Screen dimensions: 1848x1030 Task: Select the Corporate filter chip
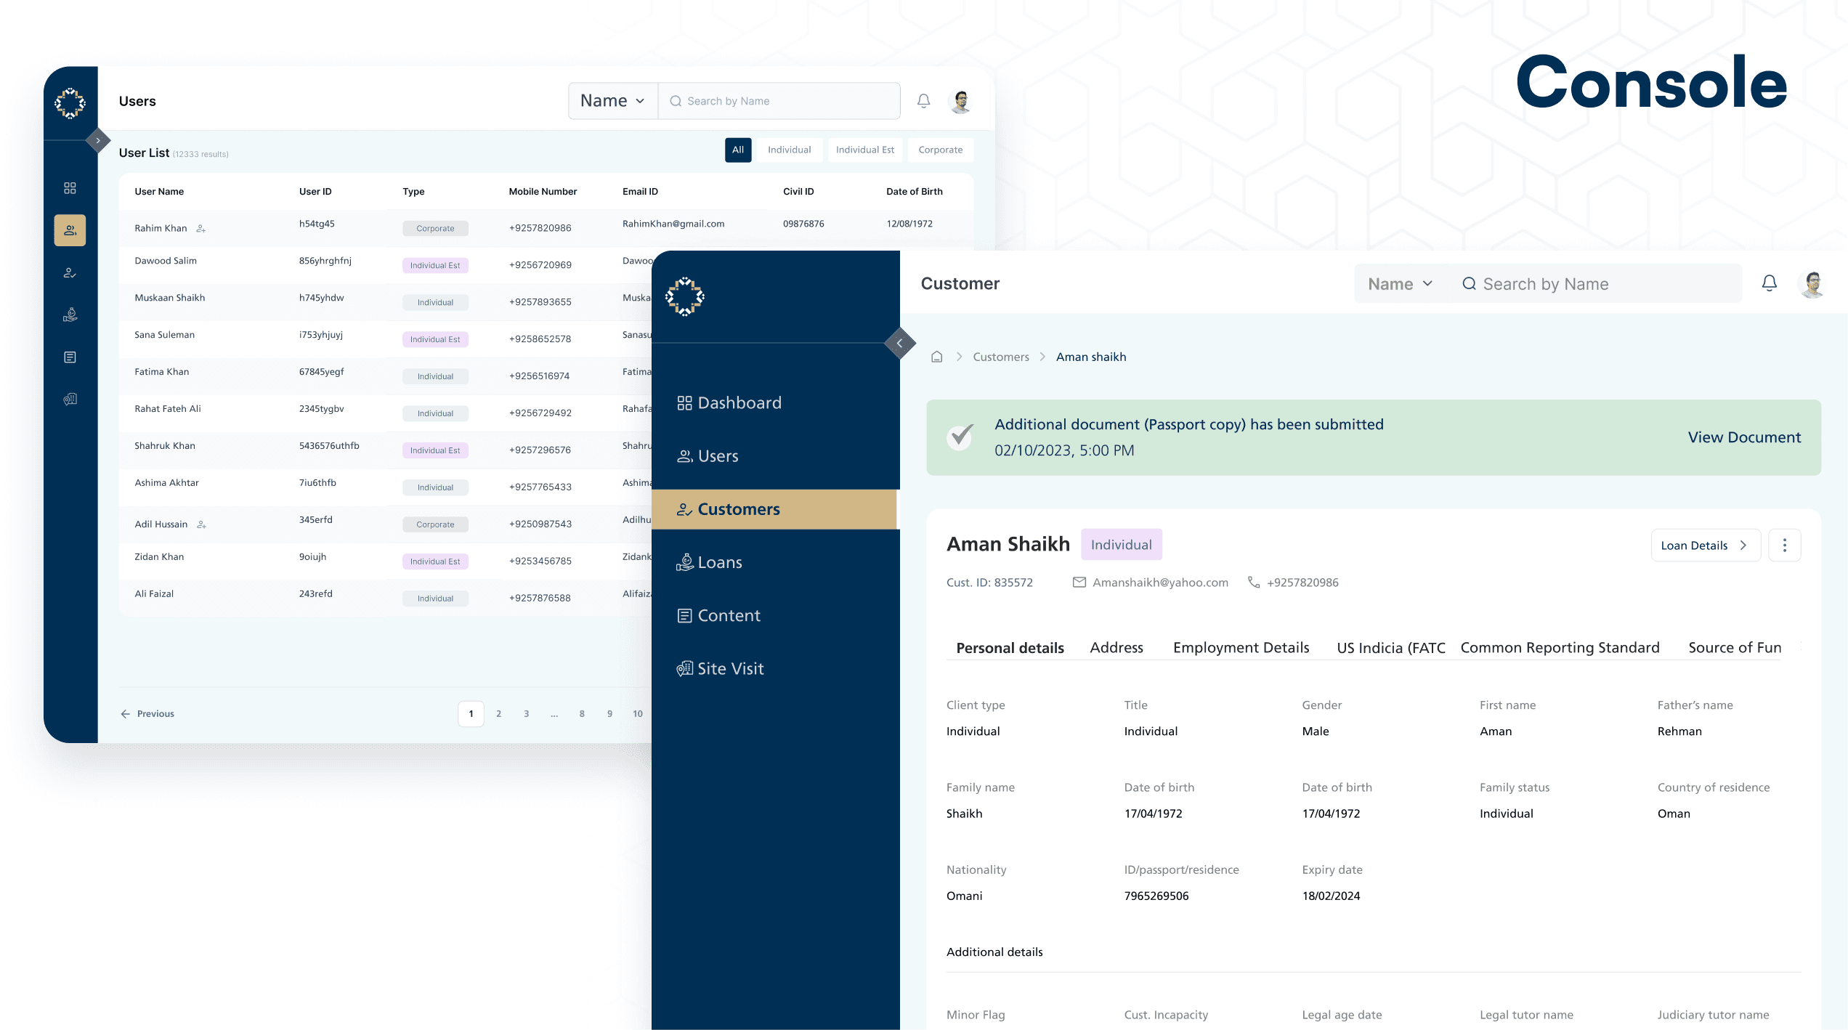(x=940, y=150)
